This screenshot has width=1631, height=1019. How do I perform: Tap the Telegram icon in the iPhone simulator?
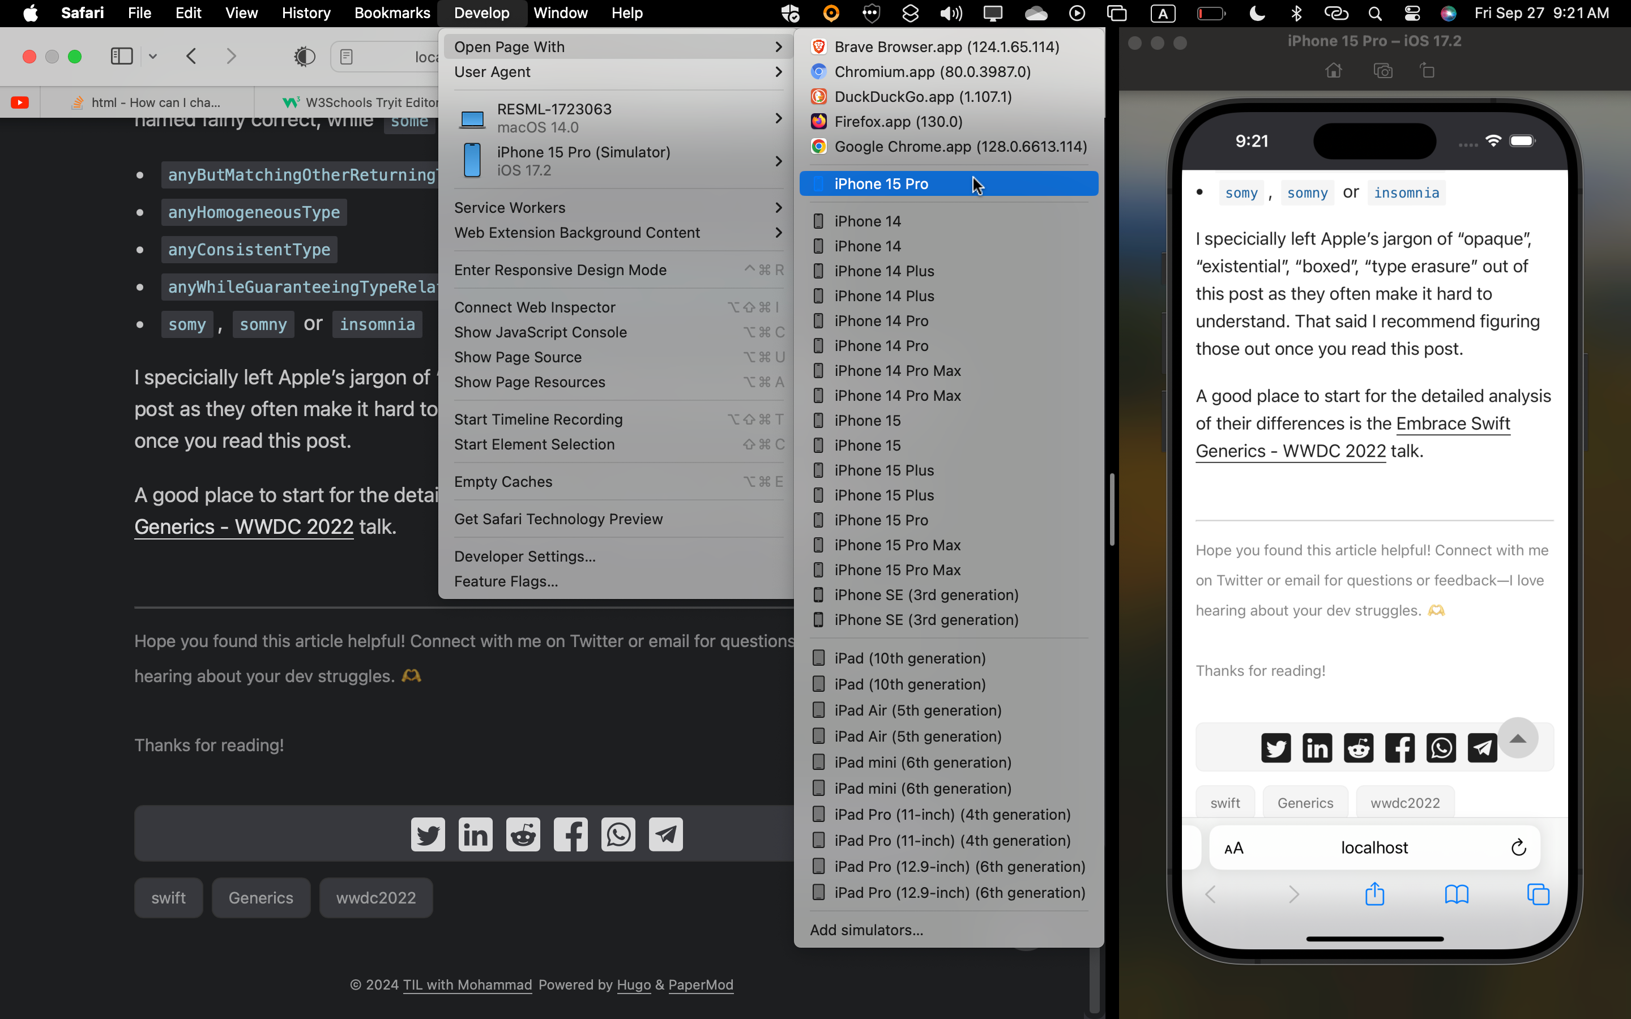point(1482,748)
